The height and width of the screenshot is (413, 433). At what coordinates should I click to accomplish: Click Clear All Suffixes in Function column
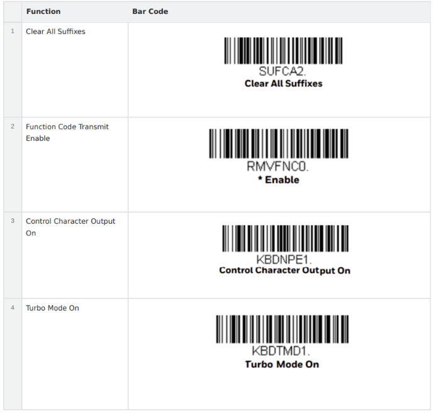pyautogui.click(x=55, y=32)
